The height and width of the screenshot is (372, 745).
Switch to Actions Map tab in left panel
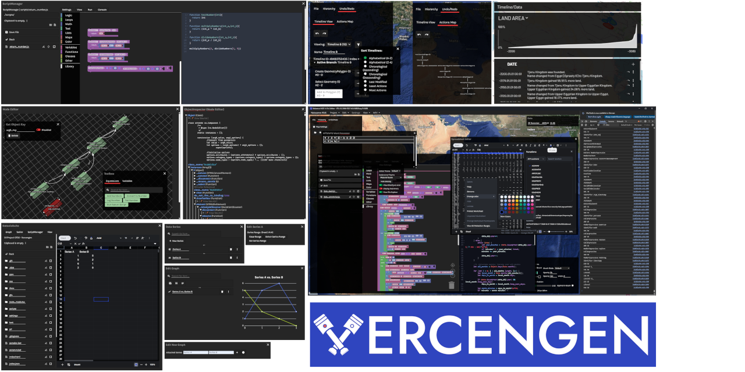coord(345,22)
